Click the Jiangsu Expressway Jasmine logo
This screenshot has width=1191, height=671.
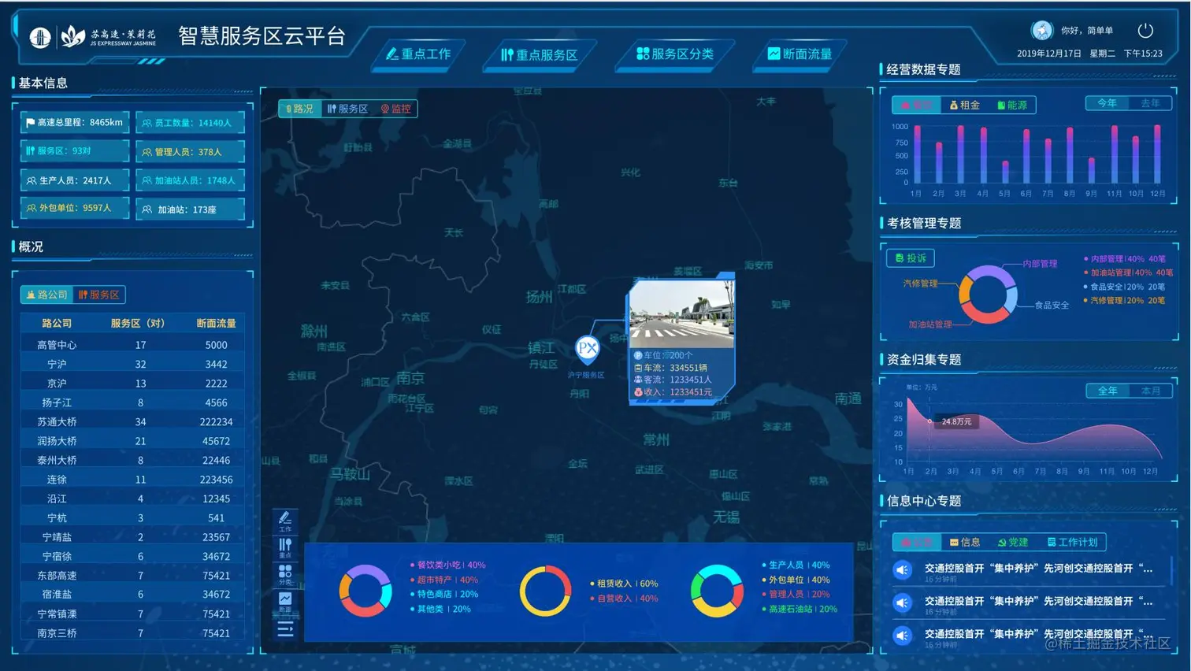[93, 36]
